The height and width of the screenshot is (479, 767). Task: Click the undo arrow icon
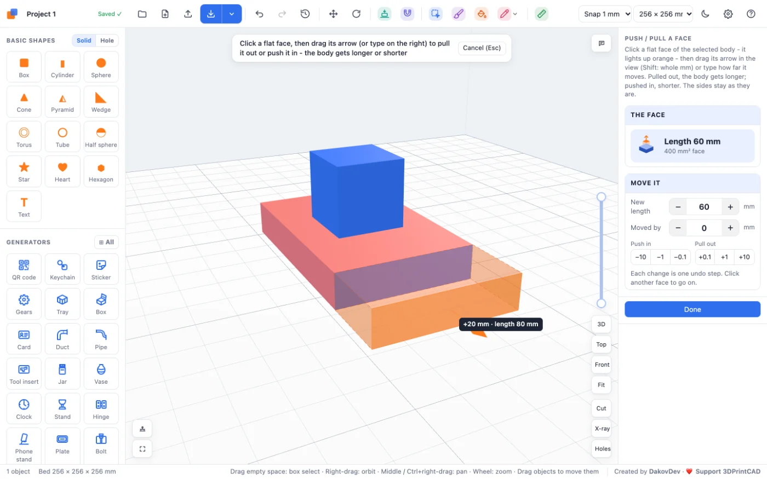click(x=259, y=14)
